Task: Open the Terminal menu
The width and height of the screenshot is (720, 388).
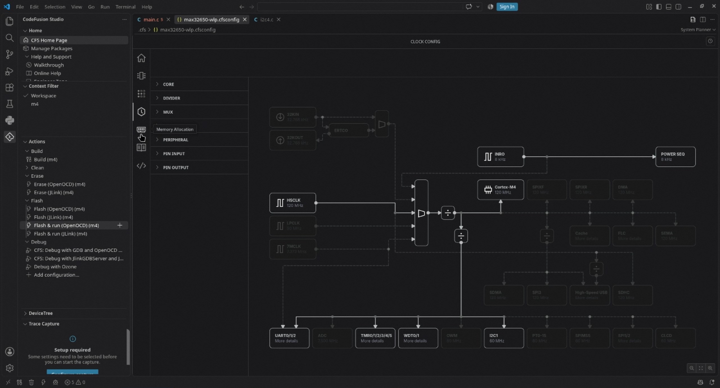Action: (125, 7)
